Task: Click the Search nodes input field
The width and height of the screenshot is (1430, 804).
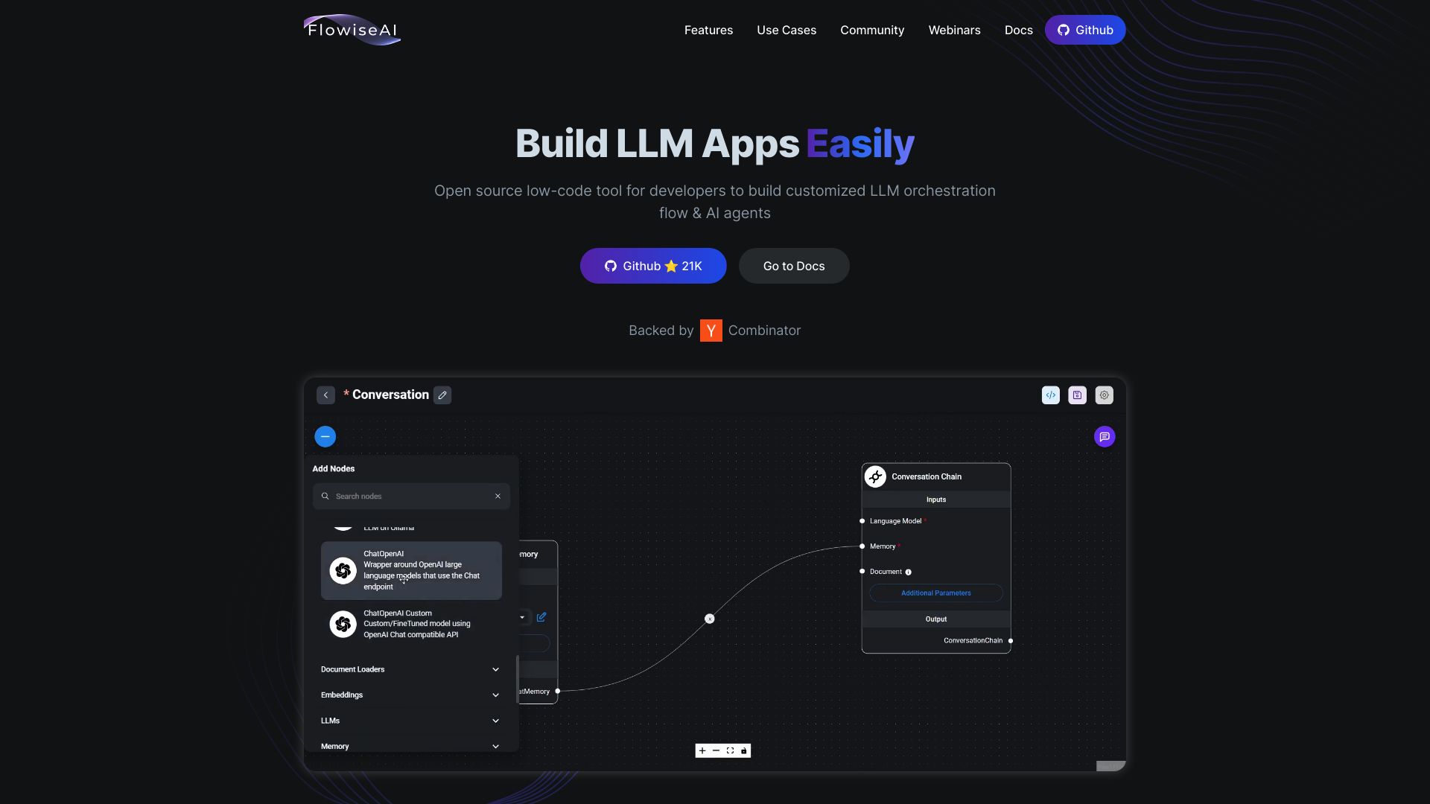Action: click(x=410, y=496)
